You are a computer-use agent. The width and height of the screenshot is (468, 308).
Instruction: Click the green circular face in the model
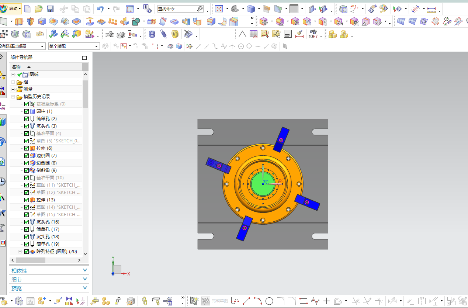[263, 183]
